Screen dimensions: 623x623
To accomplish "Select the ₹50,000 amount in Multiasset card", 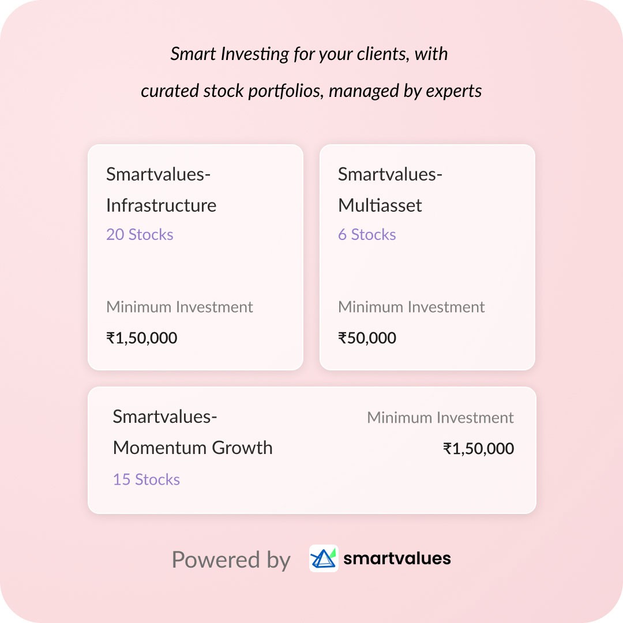I will click(x=367, y=338).
